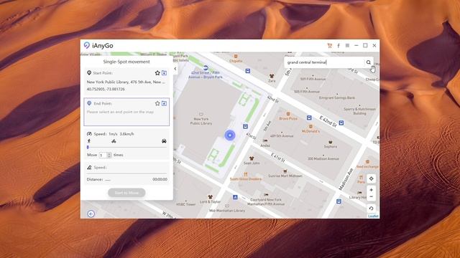
Task: Click the Saint John shop marker
Action: click(252, 158)
